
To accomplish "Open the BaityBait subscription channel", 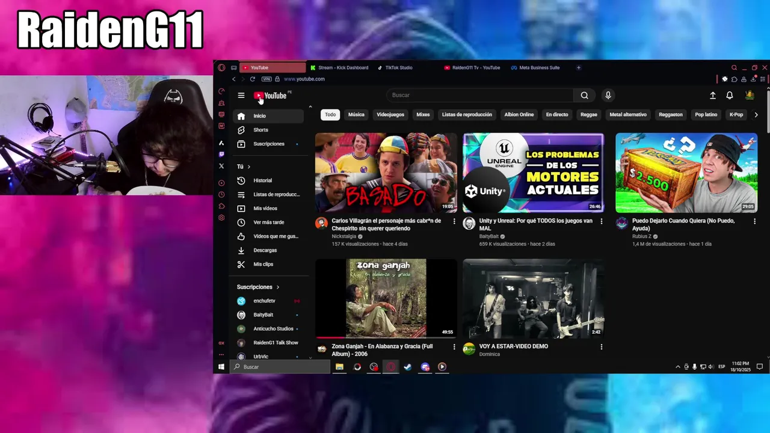I will (x=268, y=315).
